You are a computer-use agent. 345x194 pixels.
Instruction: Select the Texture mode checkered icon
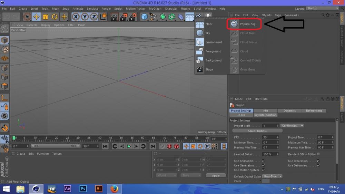4,50
